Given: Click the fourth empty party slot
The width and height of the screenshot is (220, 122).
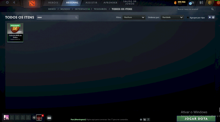Looking at the screenshot, I should tap(28, 118).
